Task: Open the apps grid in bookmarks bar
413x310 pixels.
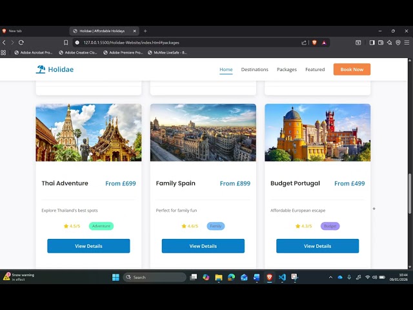Action: [x=3, y=52]
